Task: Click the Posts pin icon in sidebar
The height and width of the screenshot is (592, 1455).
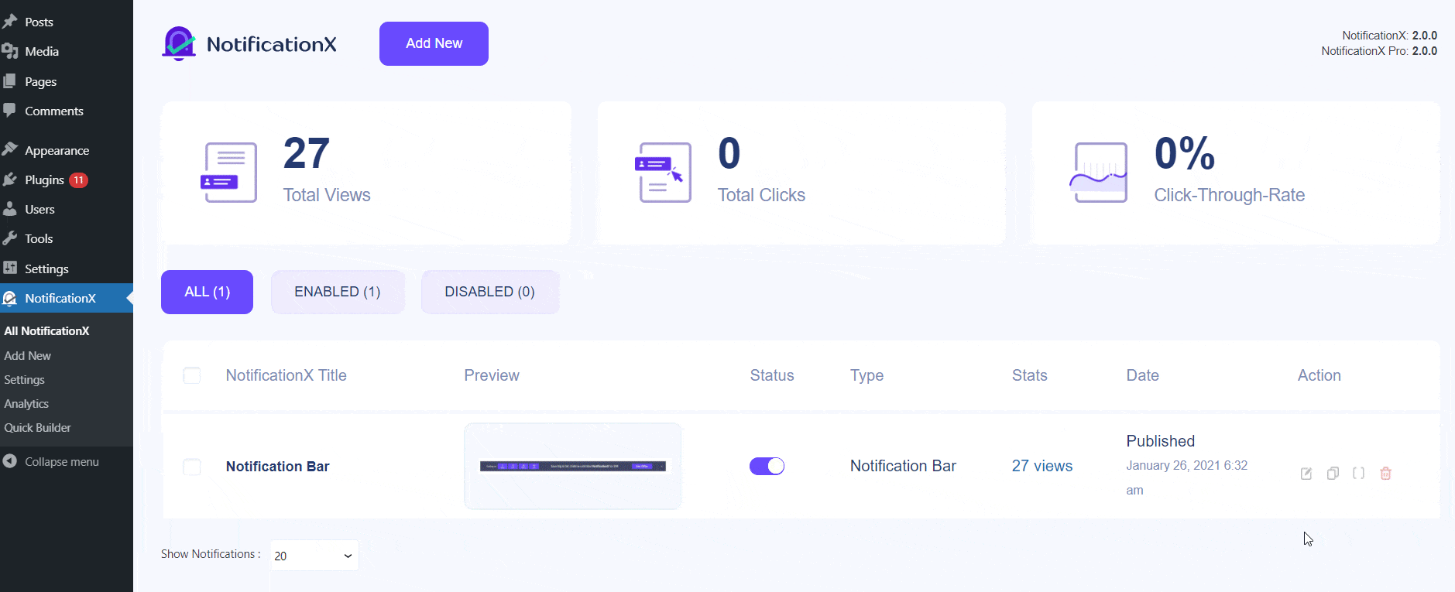Action: point(10,22)
